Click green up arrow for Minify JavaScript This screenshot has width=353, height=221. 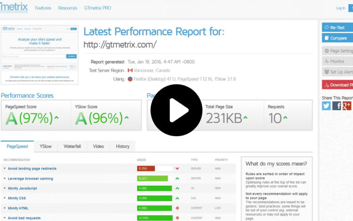[178, 188]
